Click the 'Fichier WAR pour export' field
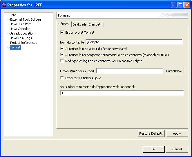The height and width of the screenshot is (157, 192). (x=129, y=71)
